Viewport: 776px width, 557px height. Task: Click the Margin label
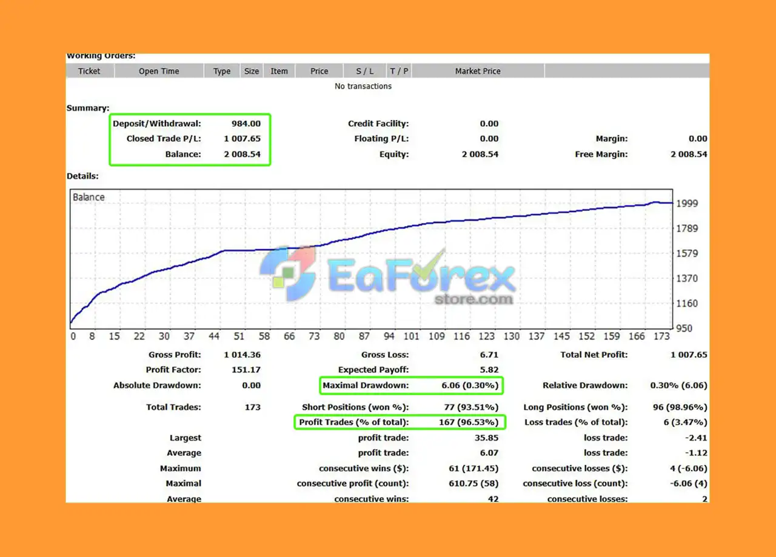click(x=612, y=139)
